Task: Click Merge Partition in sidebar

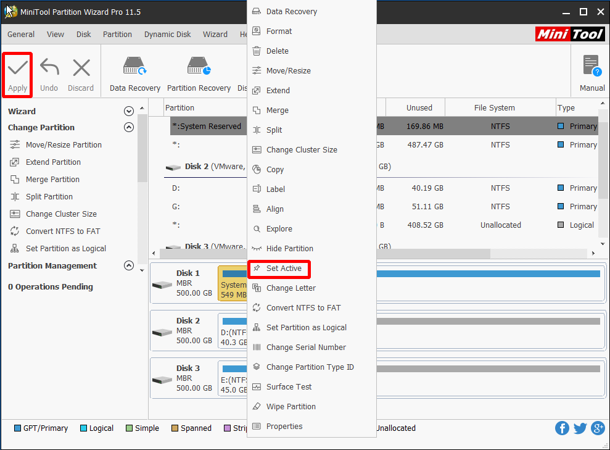Action: click(52, 180)
